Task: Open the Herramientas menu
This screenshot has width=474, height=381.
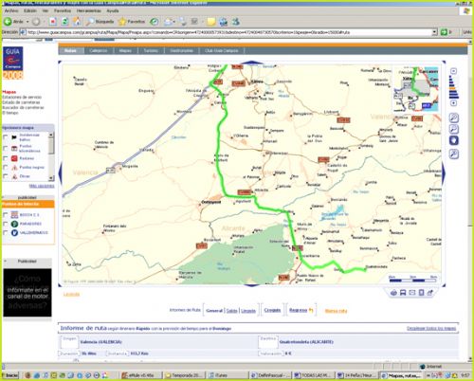Action: tap(89, 10)
